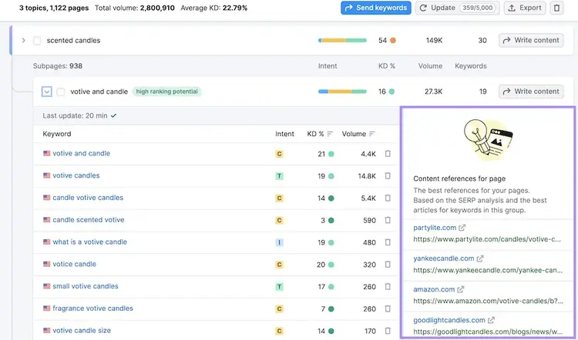
Task: Visit the goodlightcandles.com reference link
Action: pyautogui.click(x=449, y=320)
